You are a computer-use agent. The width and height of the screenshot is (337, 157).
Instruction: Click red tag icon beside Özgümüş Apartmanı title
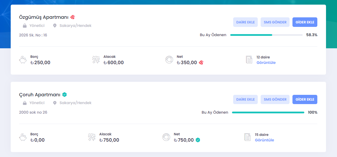pos(73,17)
